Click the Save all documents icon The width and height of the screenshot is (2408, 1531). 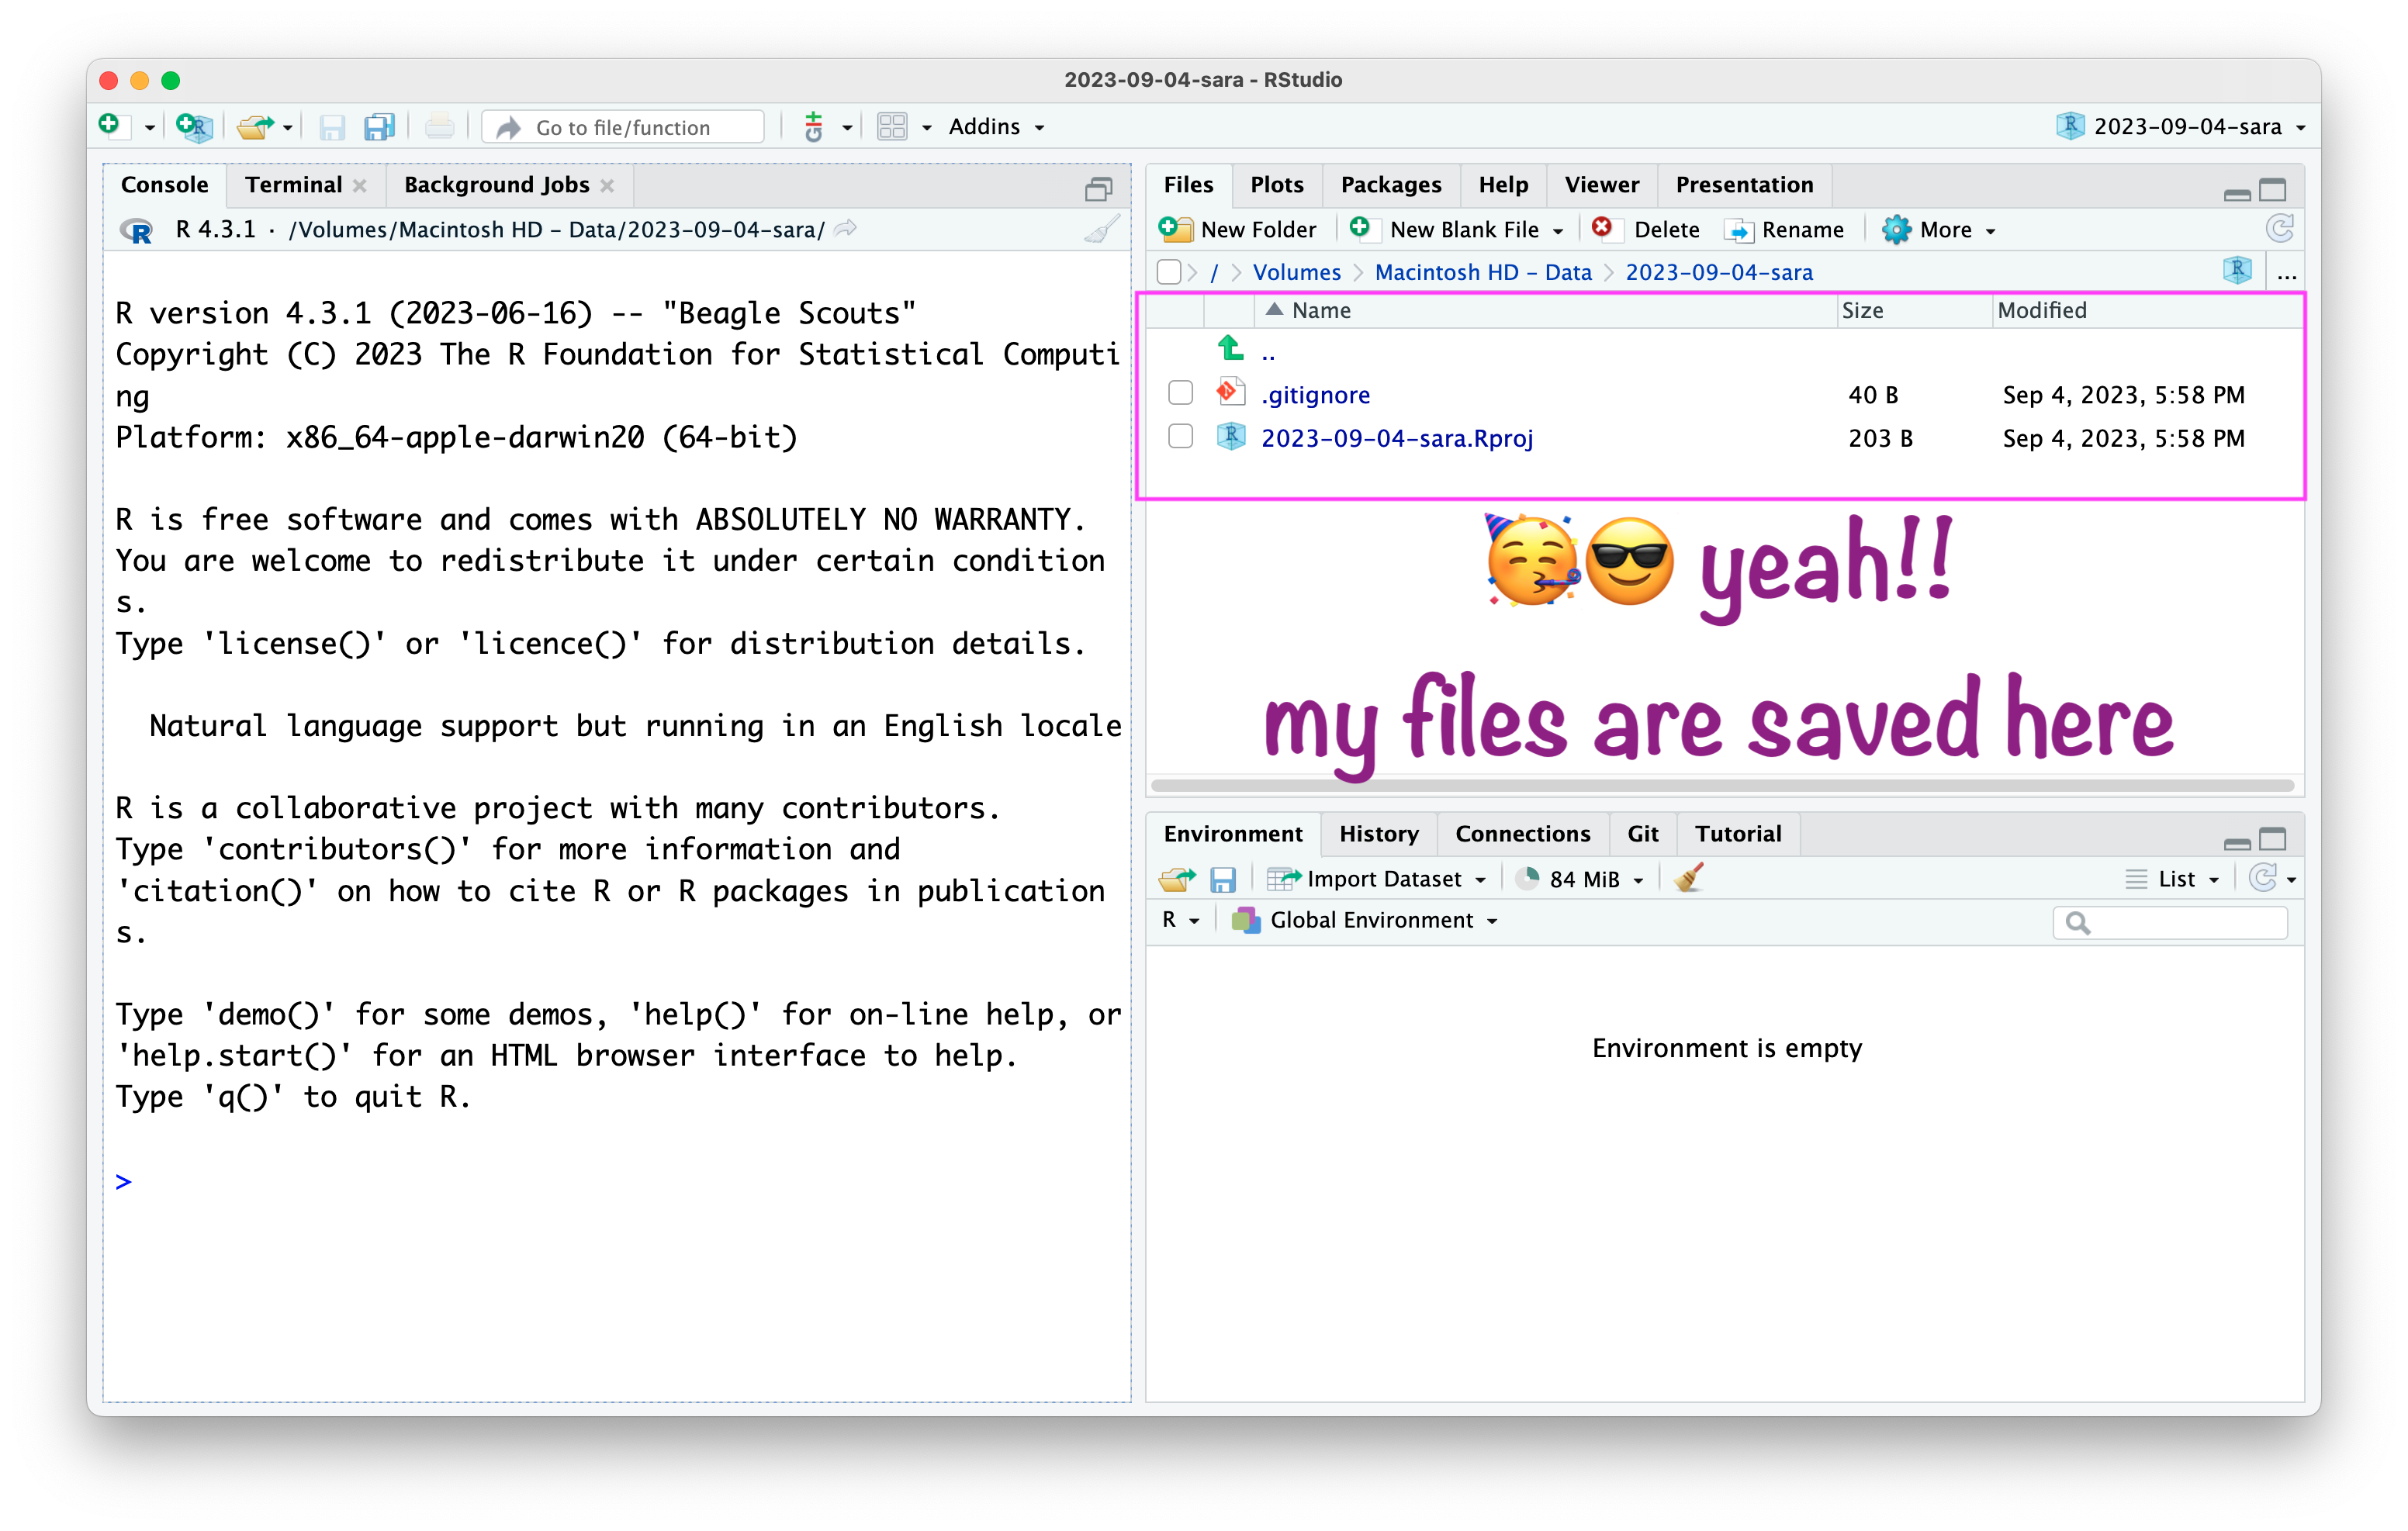click(379, 127)
